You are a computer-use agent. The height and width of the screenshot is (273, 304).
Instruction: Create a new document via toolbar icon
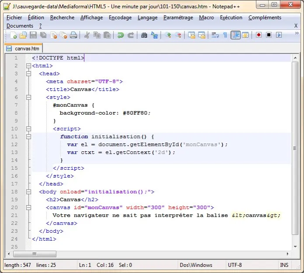coord(14,35)
